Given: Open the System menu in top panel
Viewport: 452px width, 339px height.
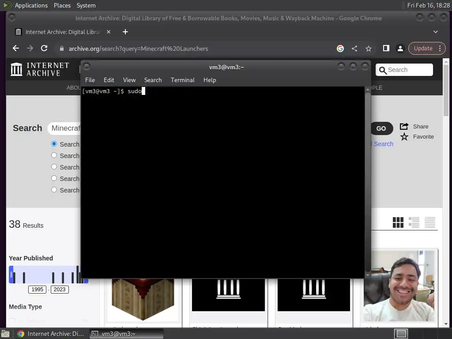Looking at the screenshot, I should [86, 5].
